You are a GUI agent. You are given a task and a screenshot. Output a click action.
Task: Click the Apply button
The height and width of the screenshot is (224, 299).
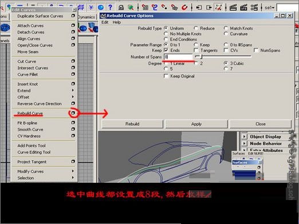pos(196,124)
